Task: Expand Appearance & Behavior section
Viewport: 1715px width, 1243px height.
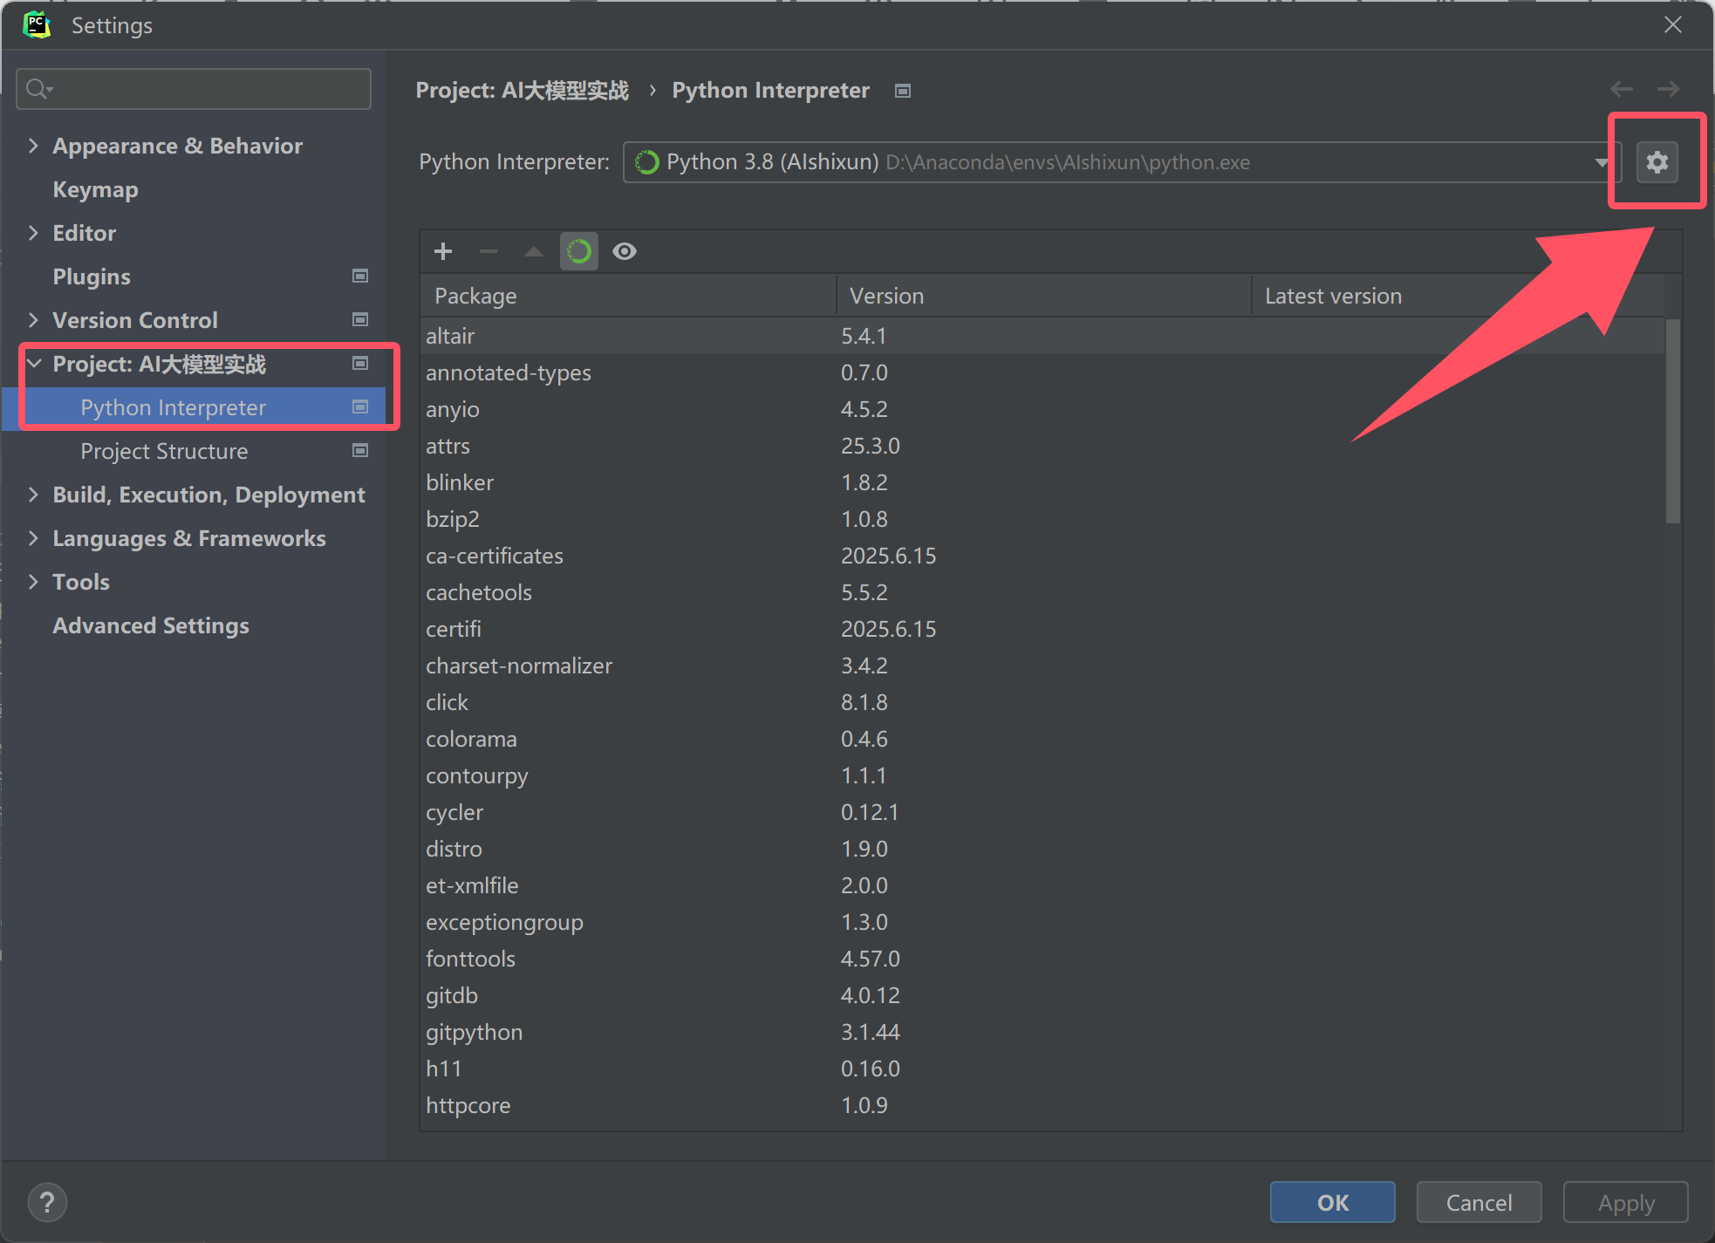Action: point(33,146)
